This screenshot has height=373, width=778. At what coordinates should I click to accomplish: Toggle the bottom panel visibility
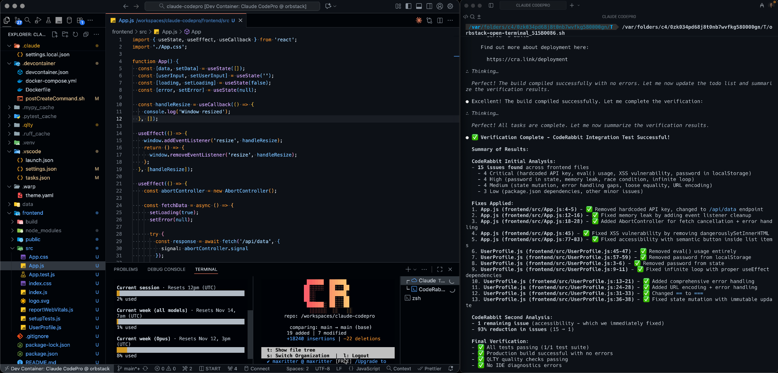pos(419,6)
